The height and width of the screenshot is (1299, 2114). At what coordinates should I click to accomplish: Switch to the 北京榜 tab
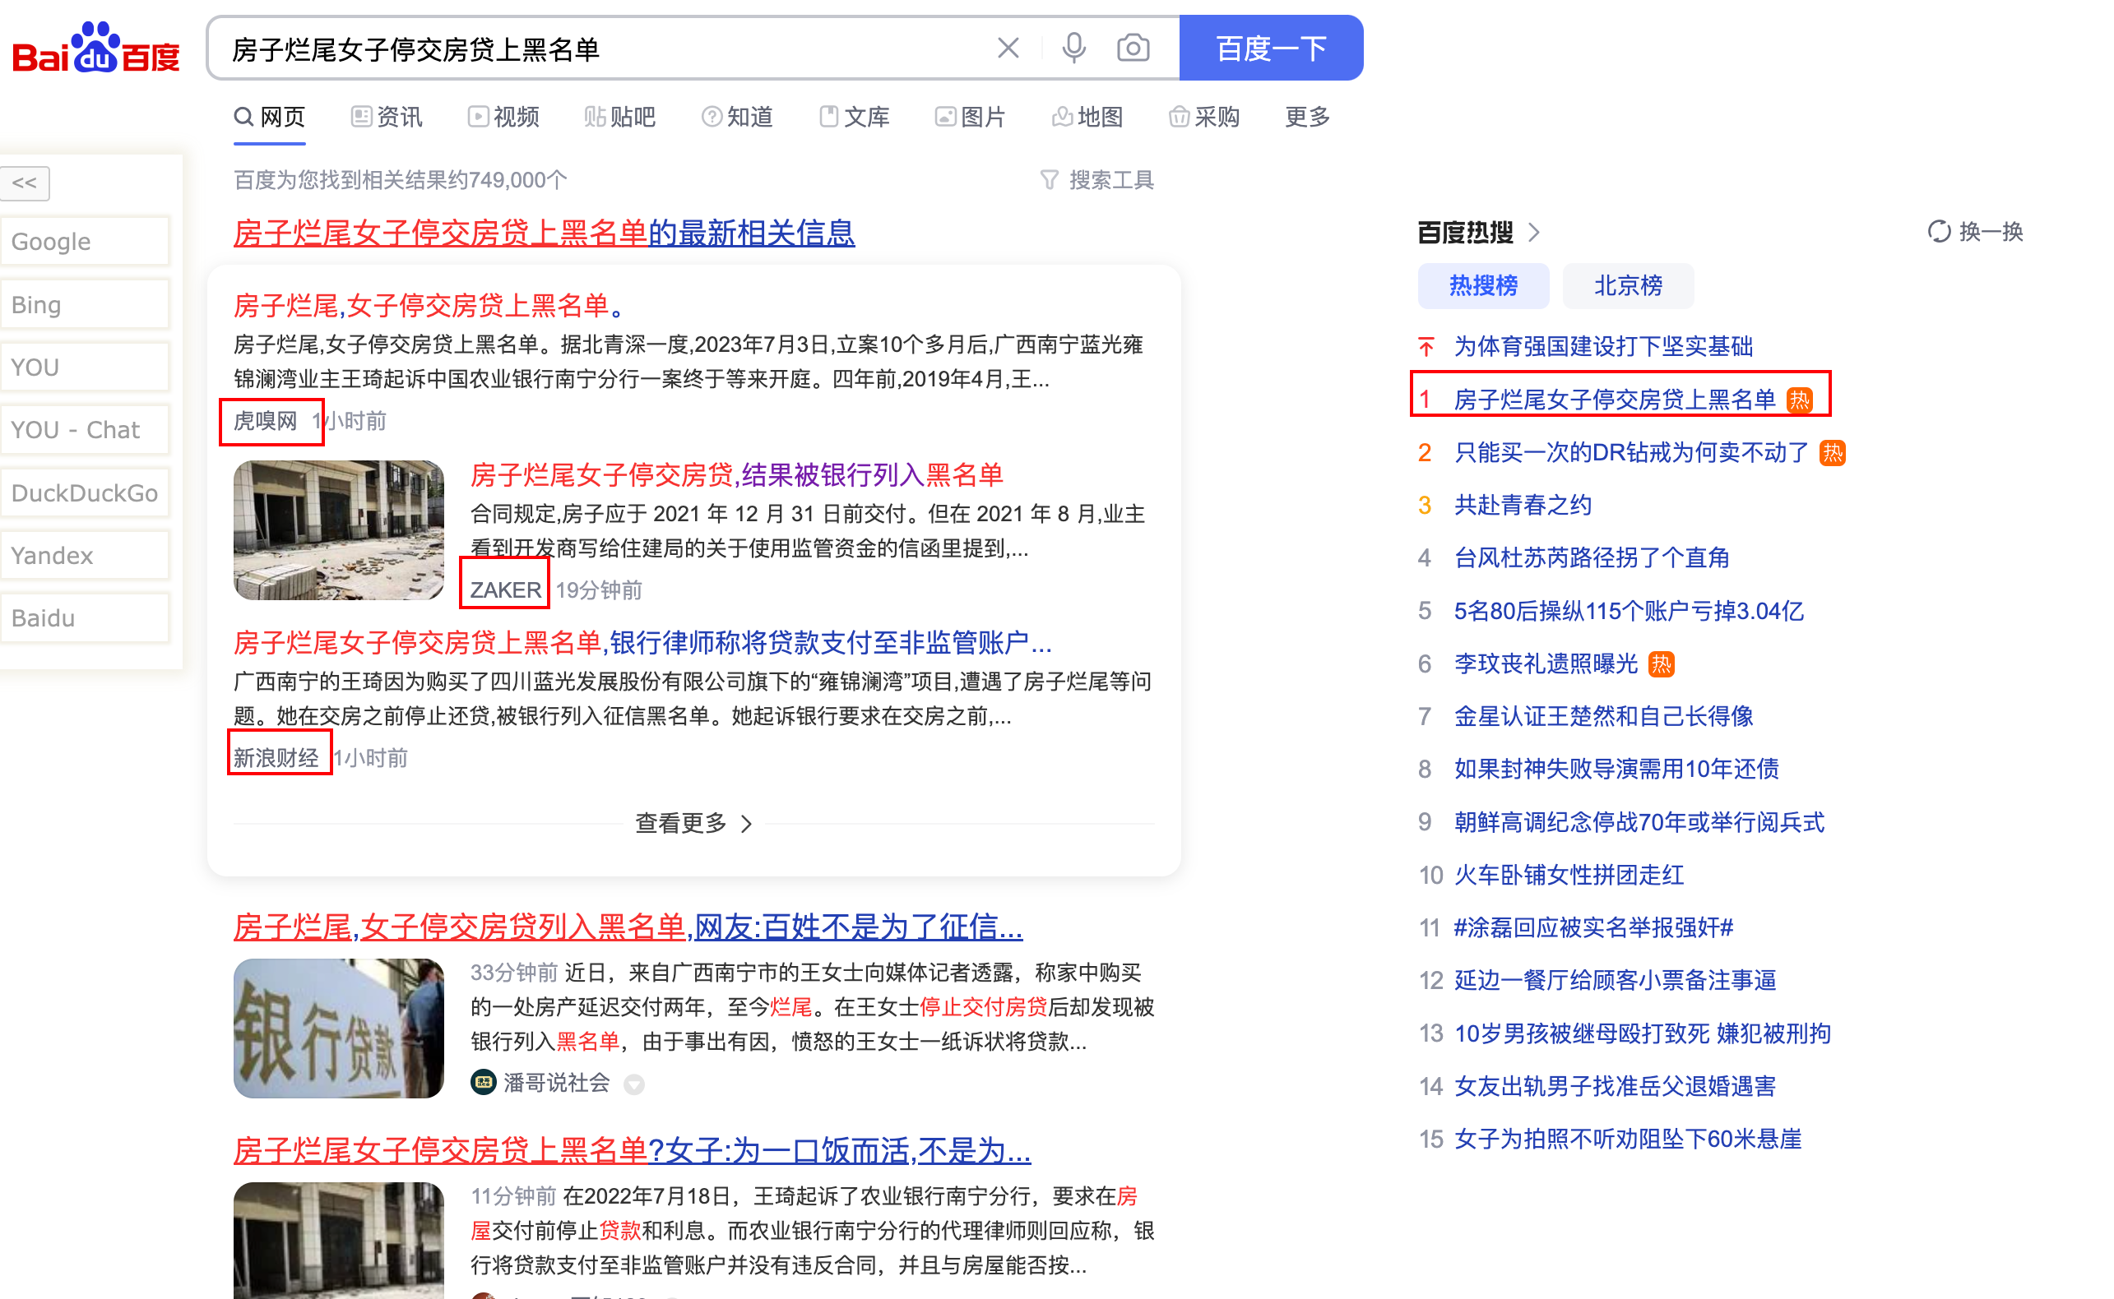[1628, 285]
